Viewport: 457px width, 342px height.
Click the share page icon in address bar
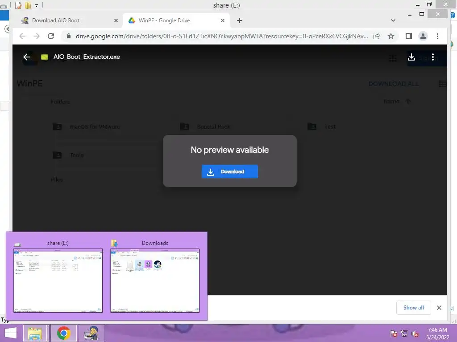pos(377,36)
